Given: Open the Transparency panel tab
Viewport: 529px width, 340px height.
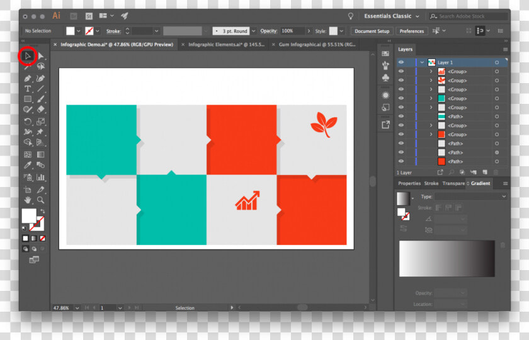Looking at the screenshot, I should point(453,183).
